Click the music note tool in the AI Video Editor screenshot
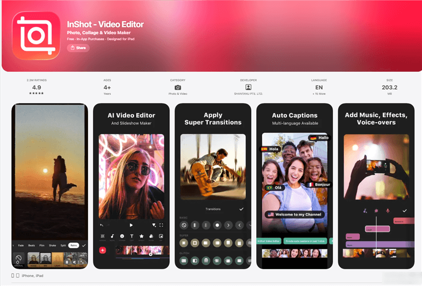422x286 pixels. click(112, 236)
